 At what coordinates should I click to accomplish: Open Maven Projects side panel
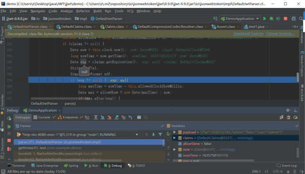(302, 64)
